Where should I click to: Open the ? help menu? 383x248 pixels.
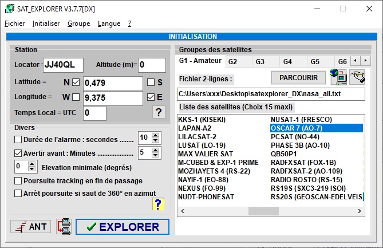pos(130,23)
